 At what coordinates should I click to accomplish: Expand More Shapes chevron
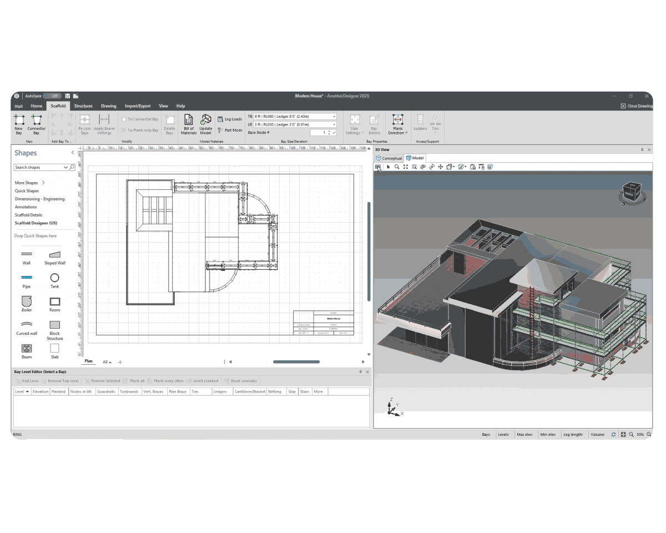(43, 183)
